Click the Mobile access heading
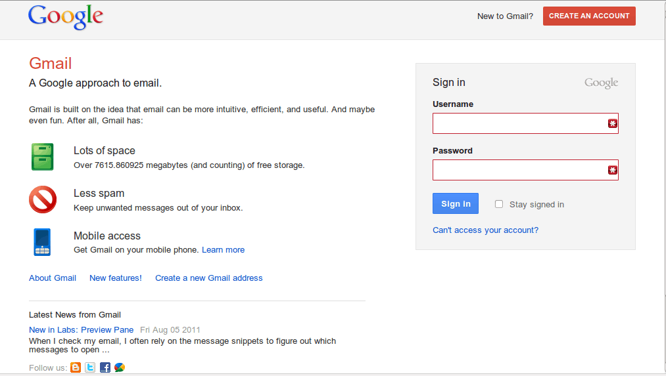 pyautogui.click(x=107, y=236)
